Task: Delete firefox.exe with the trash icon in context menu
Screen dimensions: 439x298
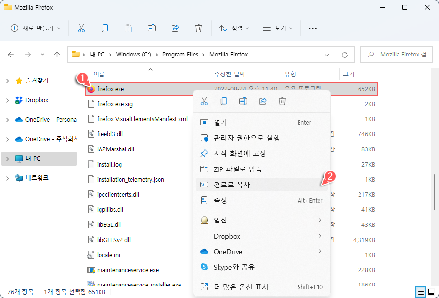Action: click(282, 101)
